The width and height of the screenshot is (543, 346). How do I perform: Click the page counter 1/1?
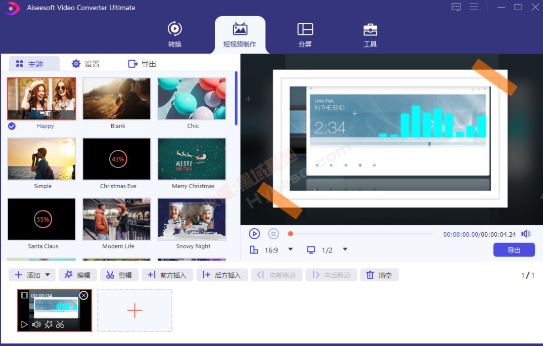[x=528, y=275]
